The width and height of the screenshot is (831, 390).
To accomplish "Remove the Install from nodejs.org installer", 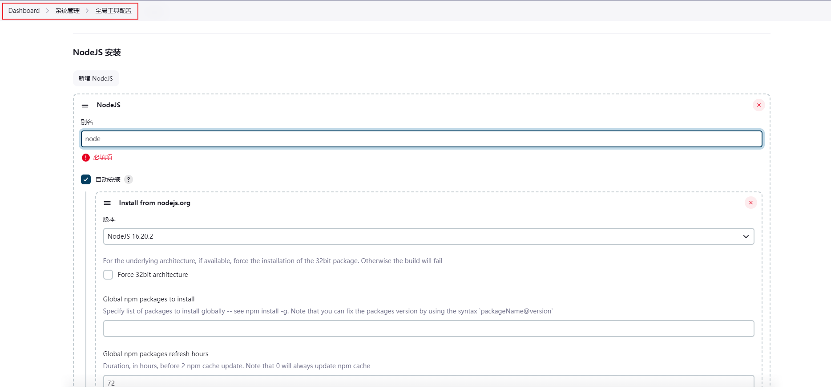I will tap(751, 203).
